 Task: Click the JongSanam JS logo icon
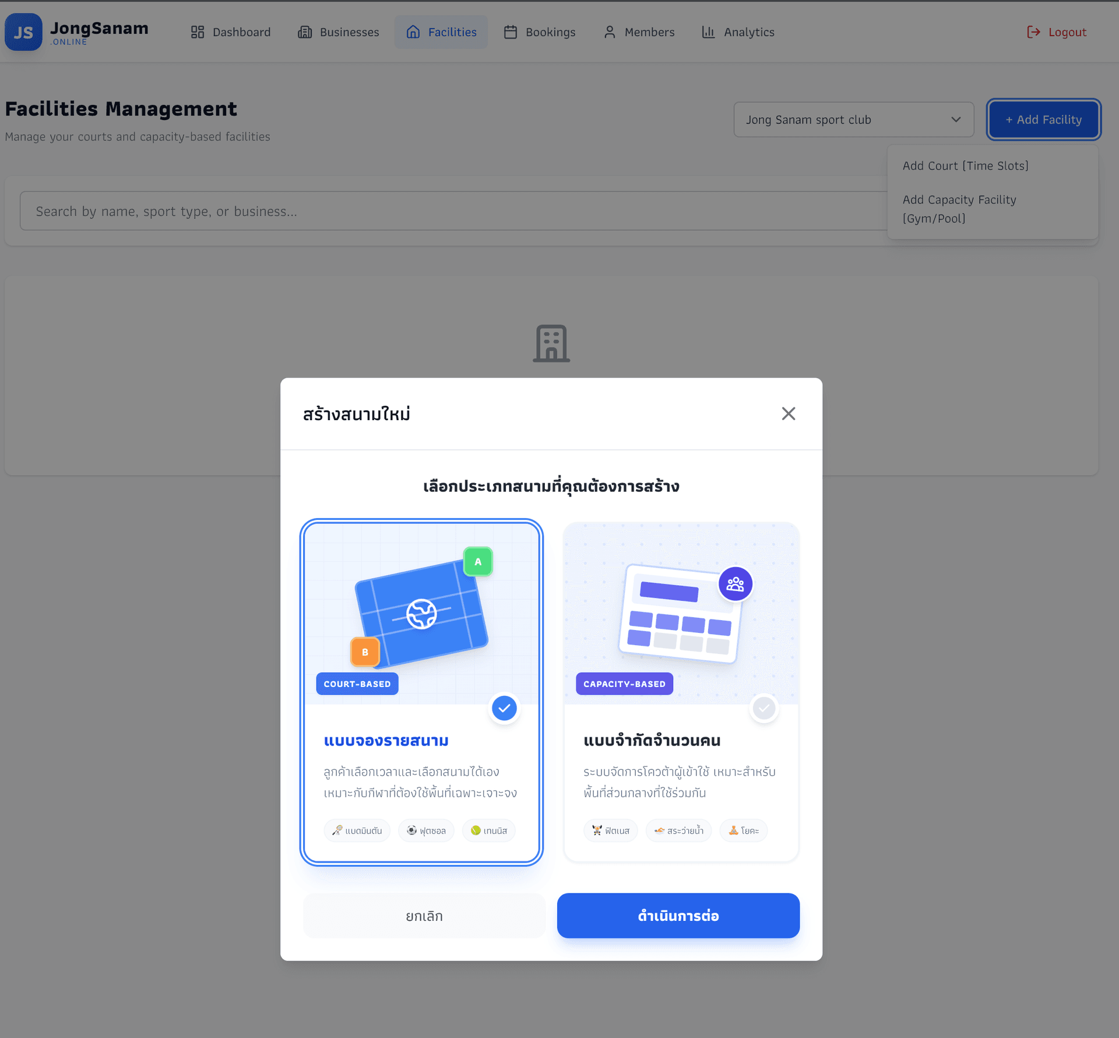coord(23,31)
